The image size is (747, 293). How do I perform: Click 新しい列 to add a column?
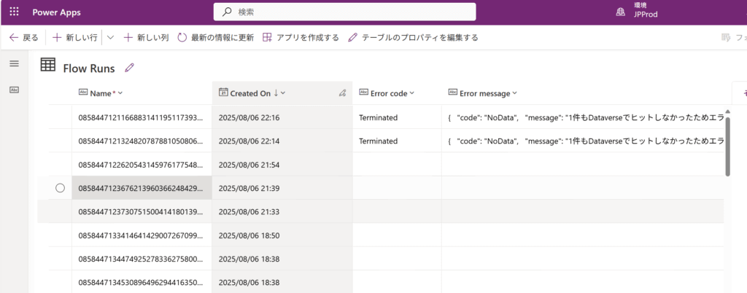[x=146, y=37]
